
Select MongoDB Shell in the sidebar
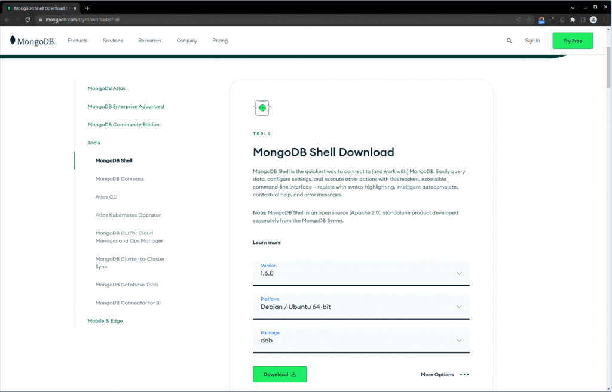[114, 160]
